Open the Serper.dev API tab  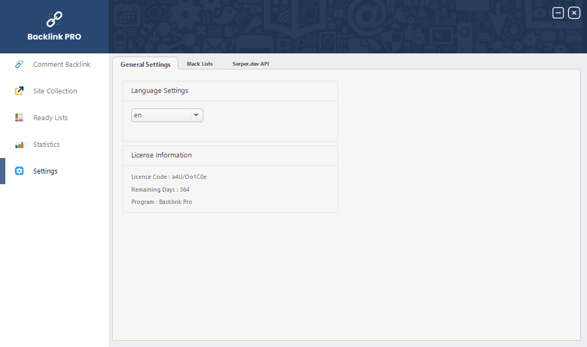tap(250, 64)
